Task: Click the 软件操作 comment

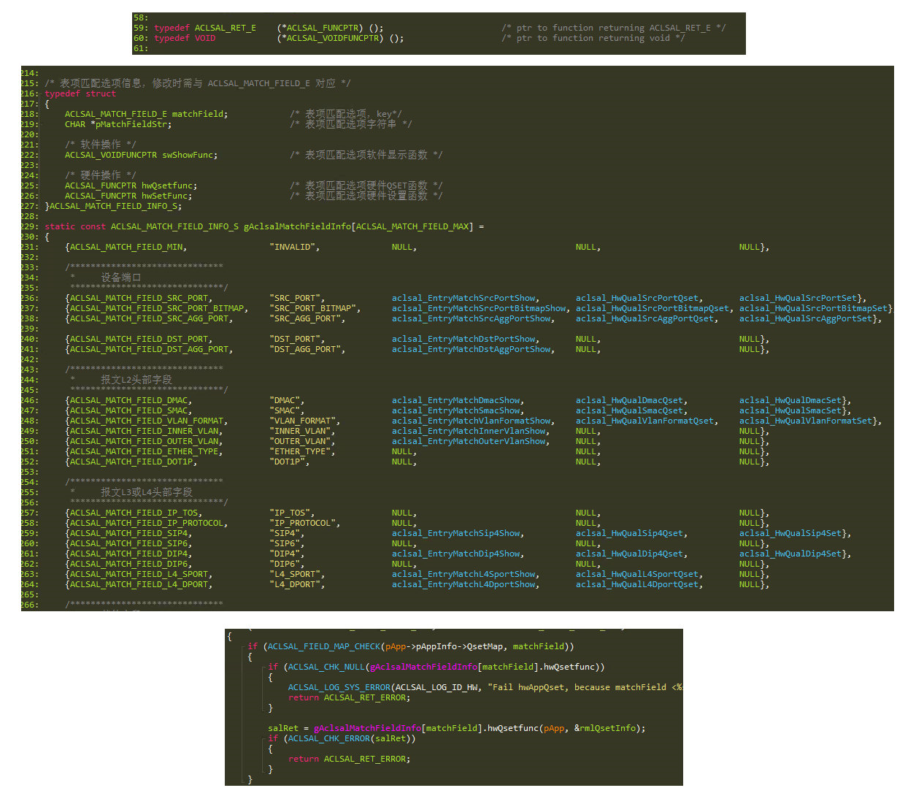Action: click(x=101, y=145)
